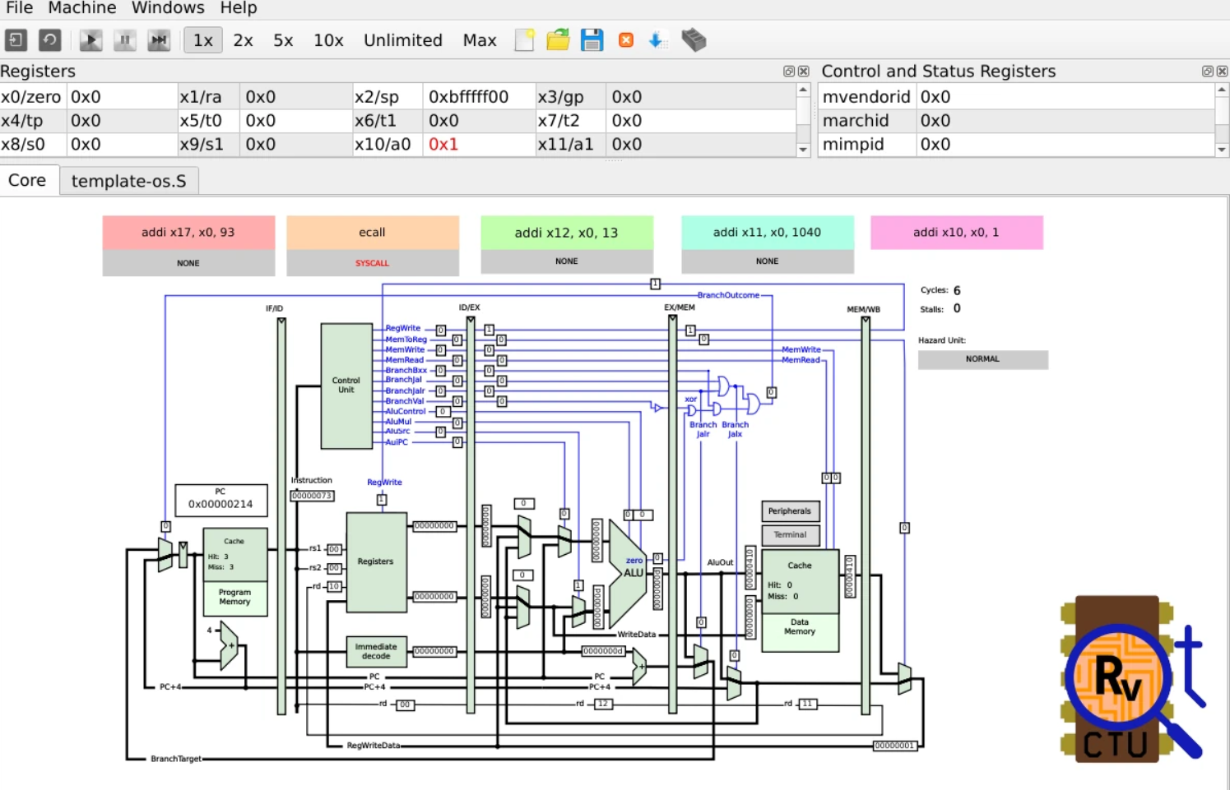The image size is (1230, 790).
Task: Select the 1x speed toggle
Action: 203,40
